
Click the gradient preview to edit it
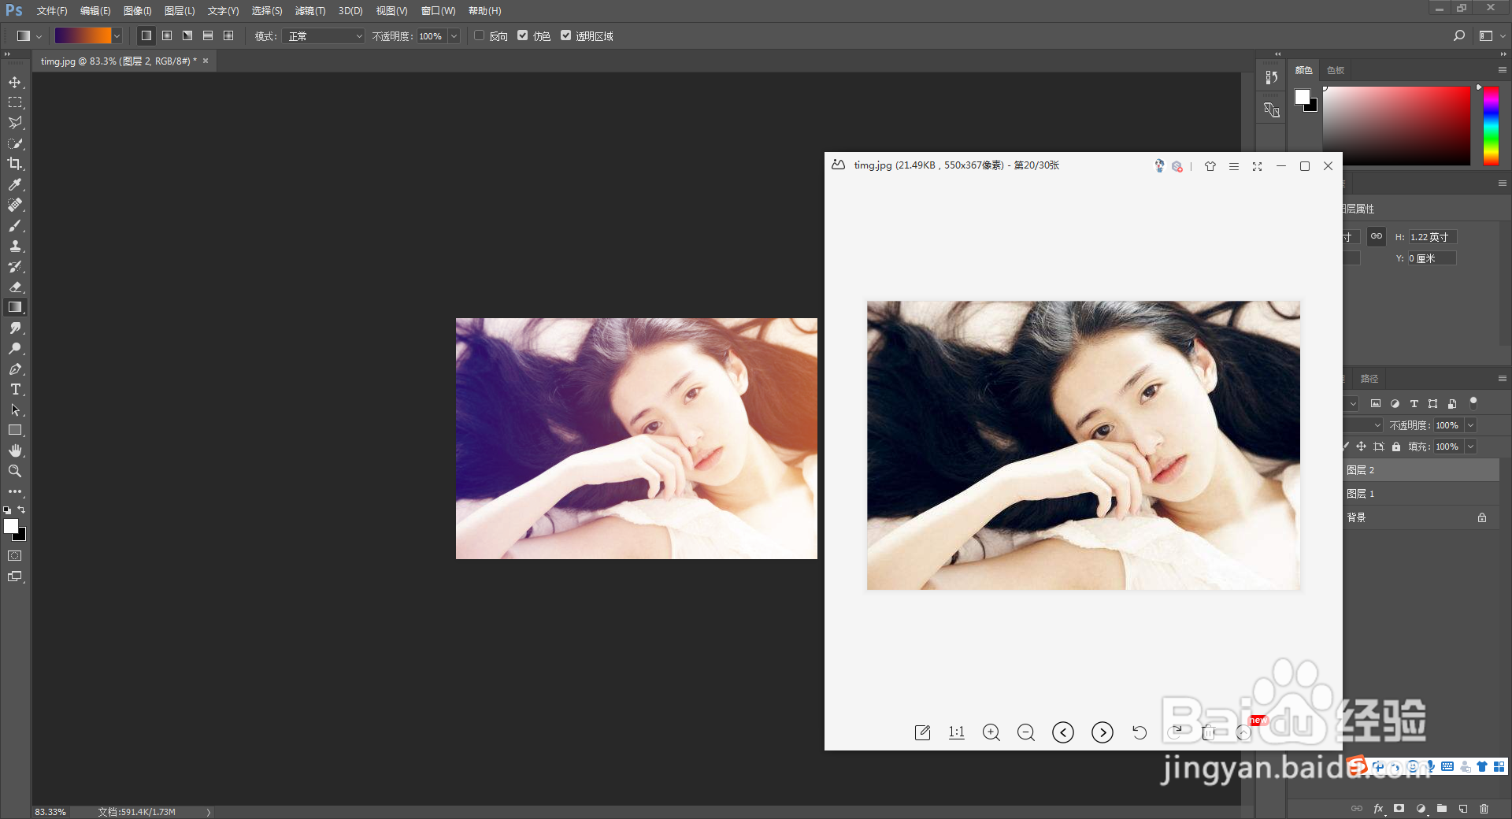tap(83, 35)
